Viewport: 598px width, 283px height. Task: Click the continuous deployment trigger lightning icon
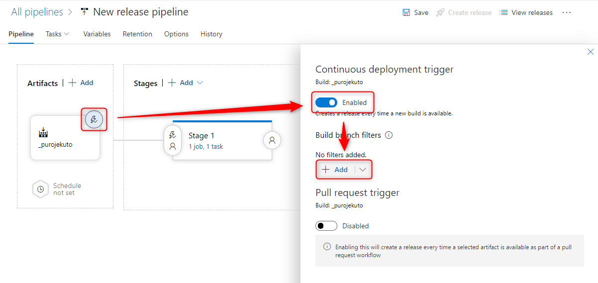[x=94, y=119]
